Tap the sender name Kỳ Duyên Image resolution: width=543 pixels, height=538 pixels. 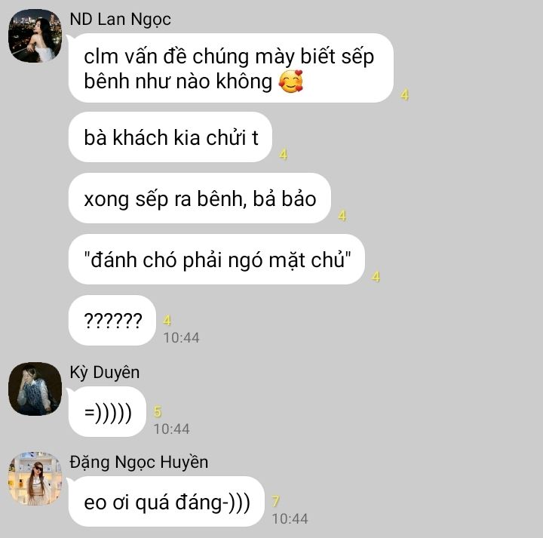click(x=105, y=373)
